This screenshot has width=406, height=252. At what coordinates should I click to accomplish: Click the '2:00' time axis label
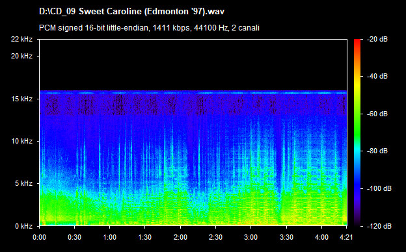[180, 237]
